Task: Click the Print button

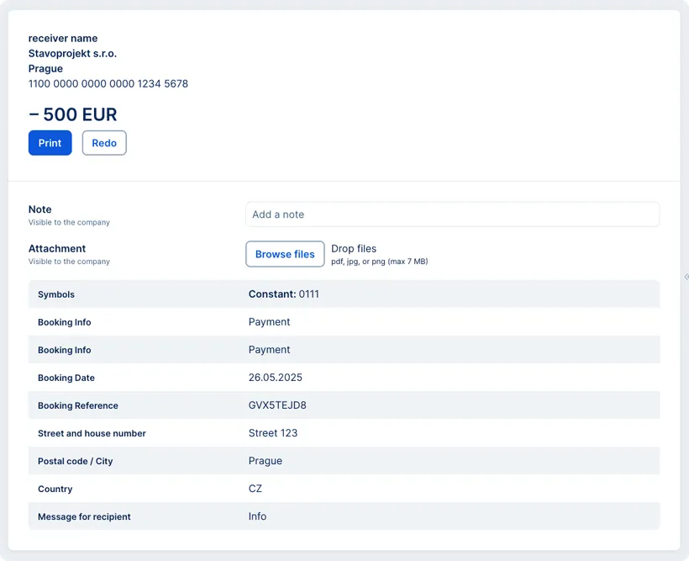Action: click(50, 143)
